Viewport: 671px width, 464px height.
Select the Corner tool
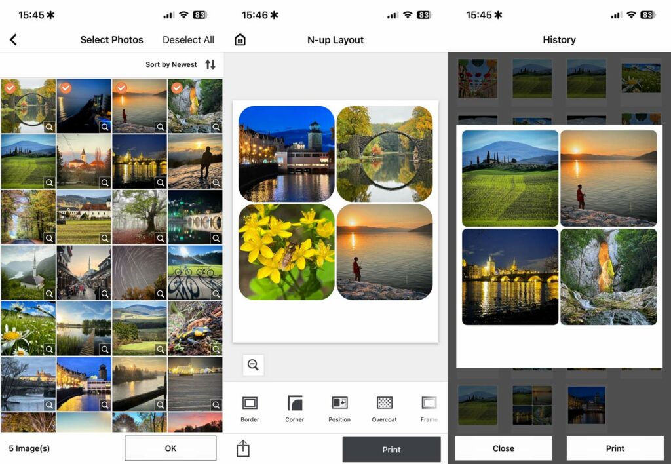(295, 408)
